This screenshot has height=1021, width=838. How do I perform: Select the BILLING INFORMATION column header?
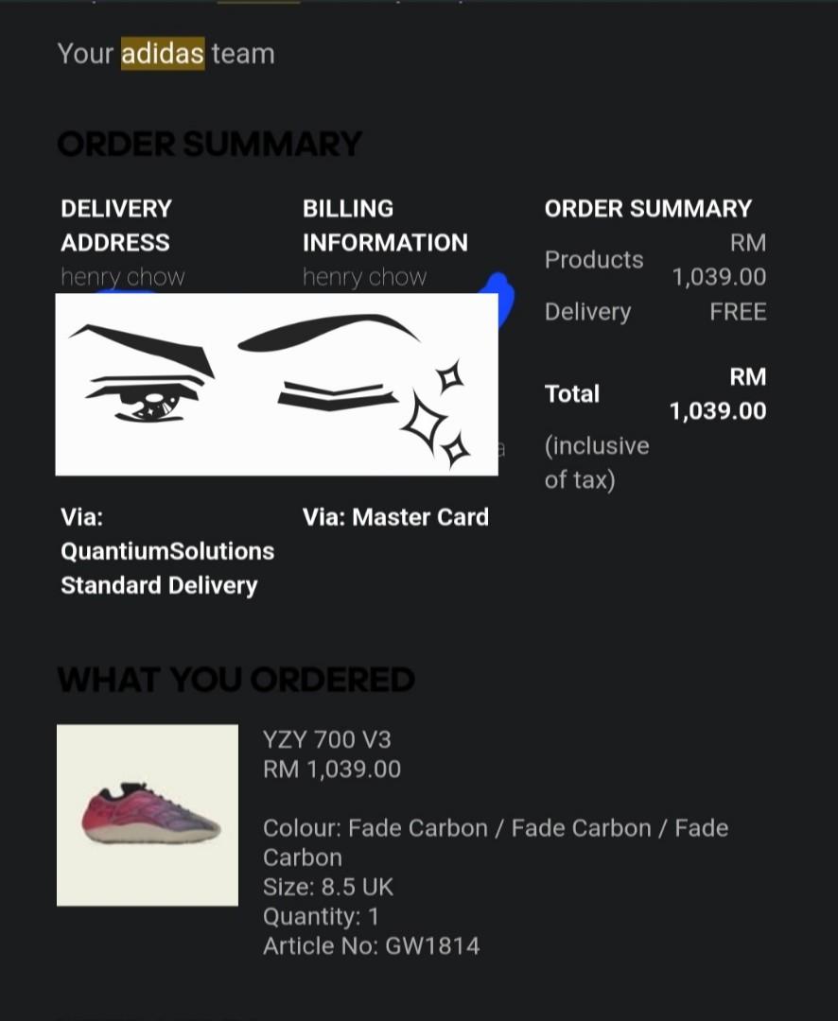point(385,225)
